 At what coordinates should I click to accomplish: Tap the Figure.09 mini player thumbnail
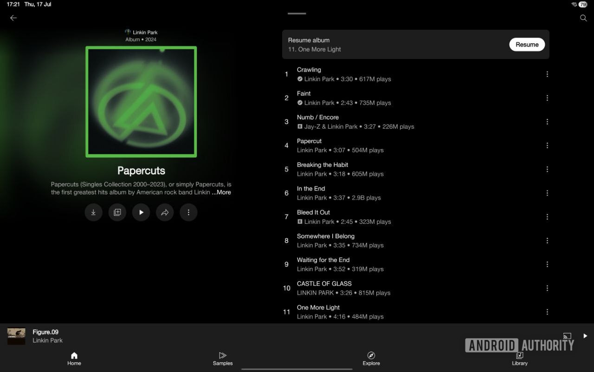point(16,336)
